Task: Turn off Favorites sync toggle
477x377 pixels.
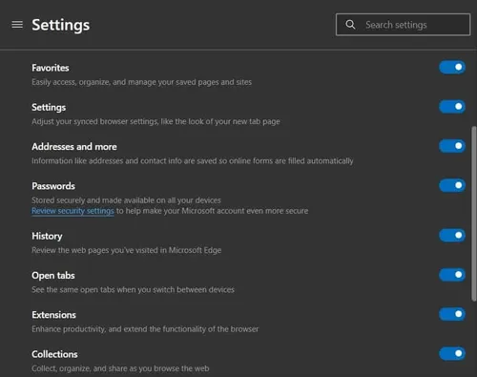Action: 452,67
